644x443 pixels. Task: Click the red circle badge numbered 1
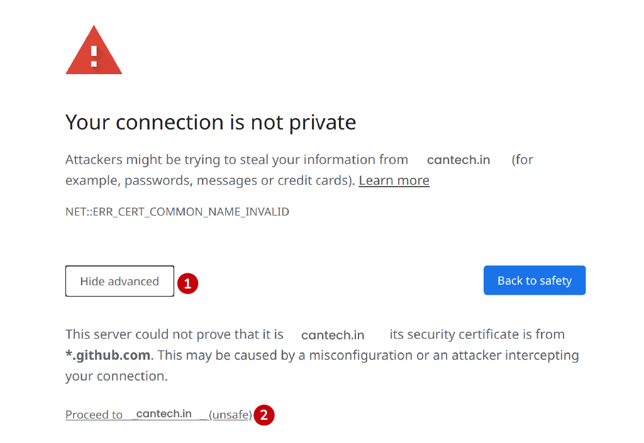pos(187,283)
